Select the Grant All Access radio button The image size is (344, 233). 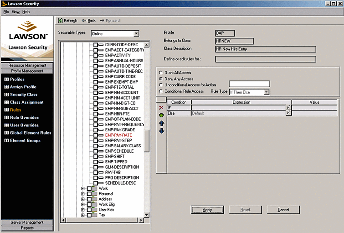tap(161, 73)
